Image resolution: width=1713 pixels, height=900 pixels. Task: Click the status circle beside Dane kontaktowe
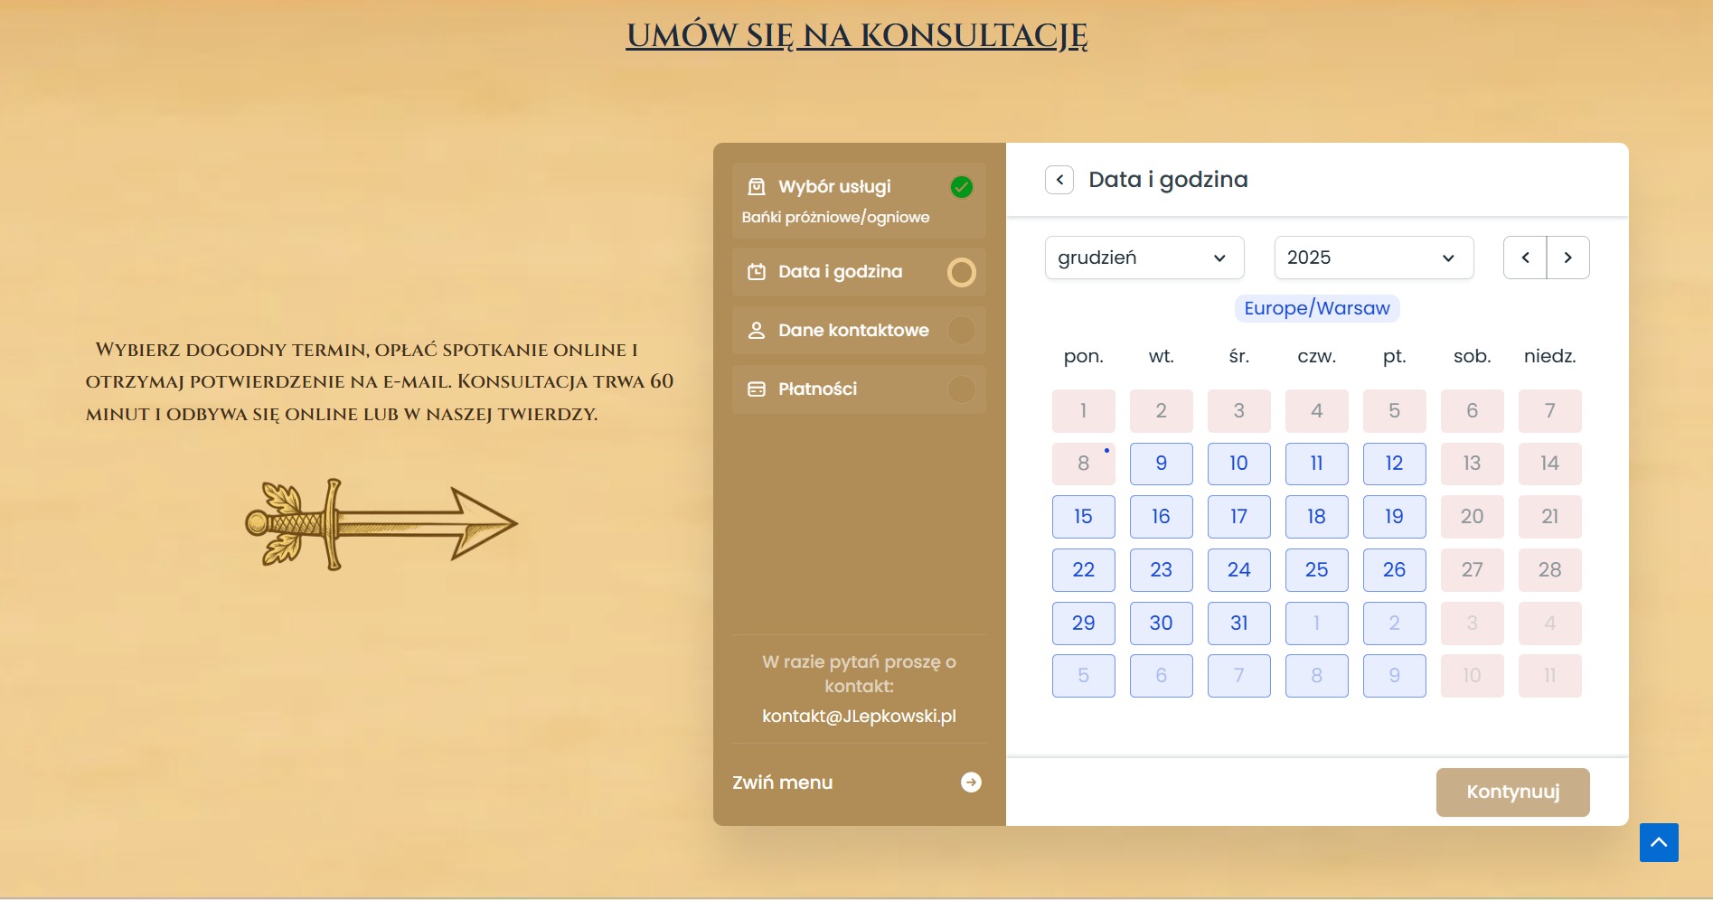pos(961,330)
